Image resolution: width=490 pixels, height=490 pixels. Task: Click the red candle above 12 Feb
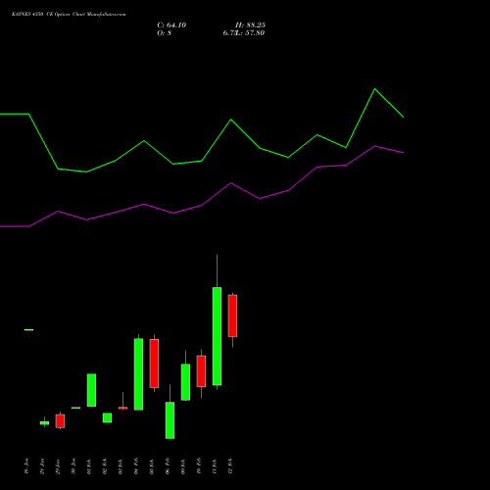[x=232, y=316]
